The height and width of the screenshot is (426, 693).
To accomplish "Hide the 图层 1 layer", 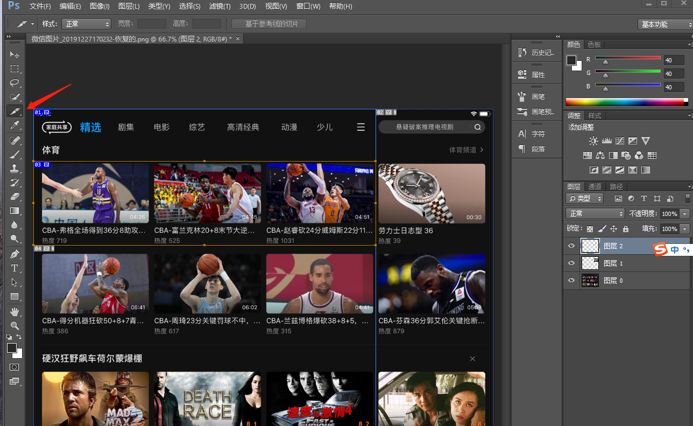I will pos(571,263).
